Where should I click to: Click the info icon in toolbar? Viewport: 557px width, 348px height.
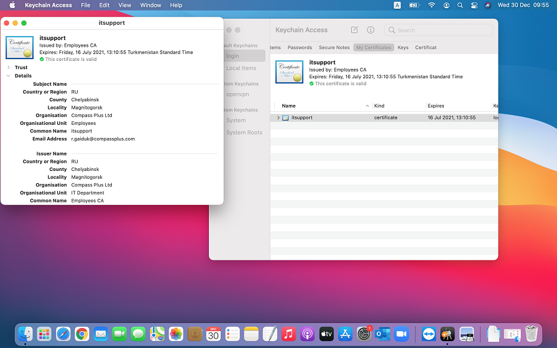pos(371,30)
